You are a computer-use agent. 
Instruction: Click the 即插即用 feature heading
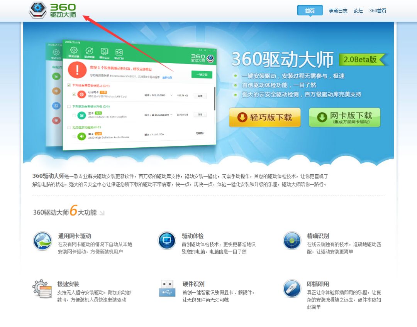(318, 284)
